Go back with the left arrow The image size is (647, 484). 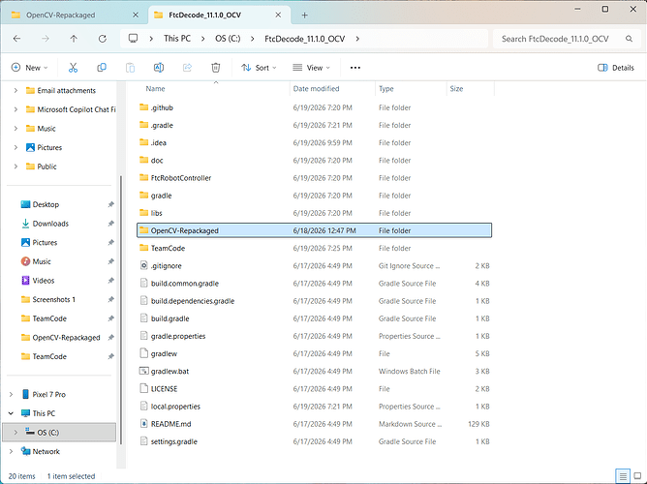pos(16,39)
